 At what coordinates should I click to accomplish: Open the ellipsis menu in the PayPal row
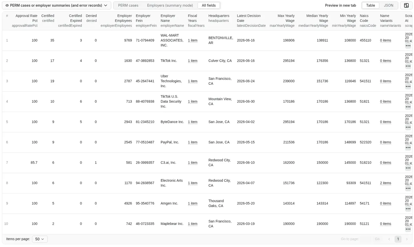pos(408,148)
